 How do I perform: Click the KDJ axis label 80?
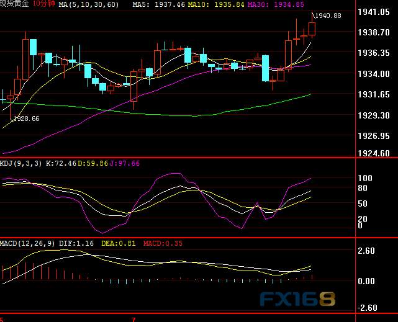click(x=363, y=189)
